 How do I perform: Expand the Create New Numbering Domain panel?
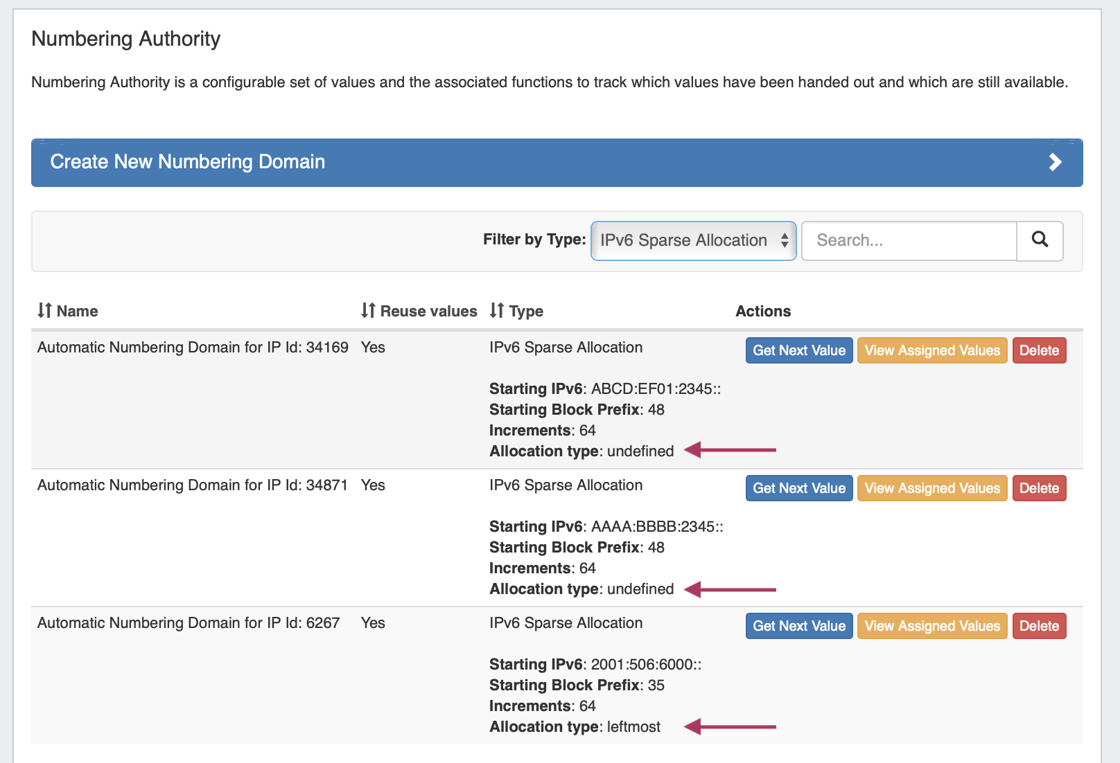pyautogui.click(x=188, y=162)
